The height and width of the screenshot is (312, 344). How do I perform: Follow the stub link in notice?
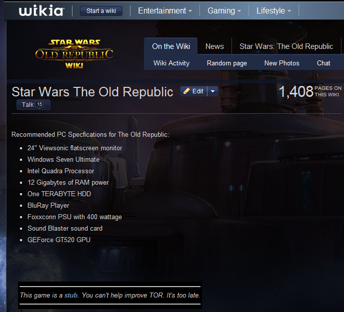71,295
